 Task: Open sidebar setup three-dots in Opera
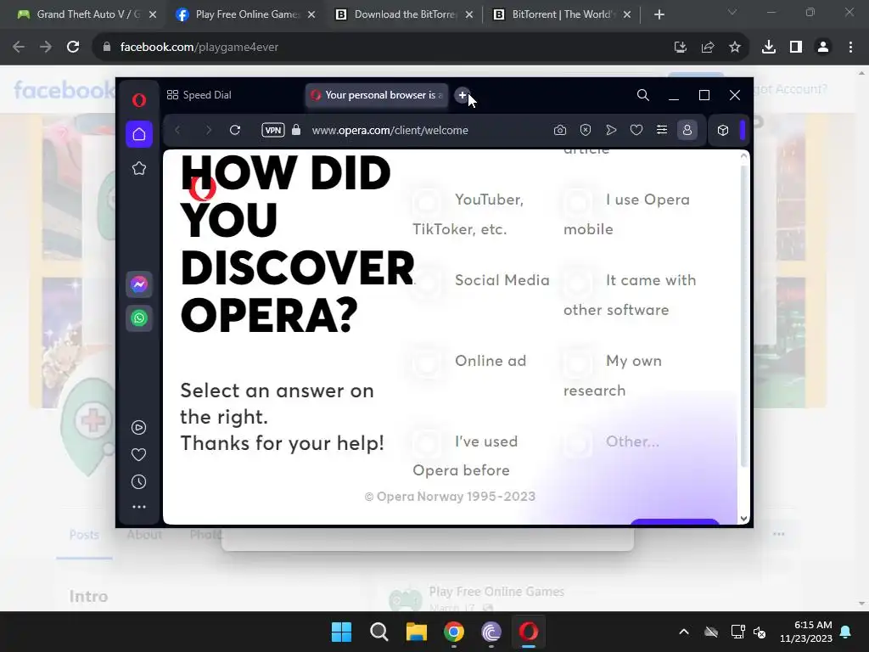click(139, 507)
